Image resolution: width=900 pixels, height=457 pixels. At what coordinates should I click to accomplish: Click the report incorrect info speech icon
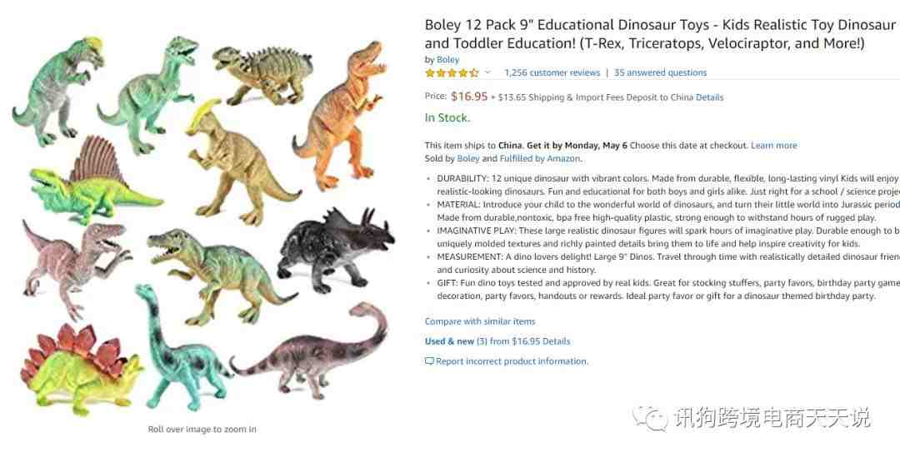click(429, 361)
